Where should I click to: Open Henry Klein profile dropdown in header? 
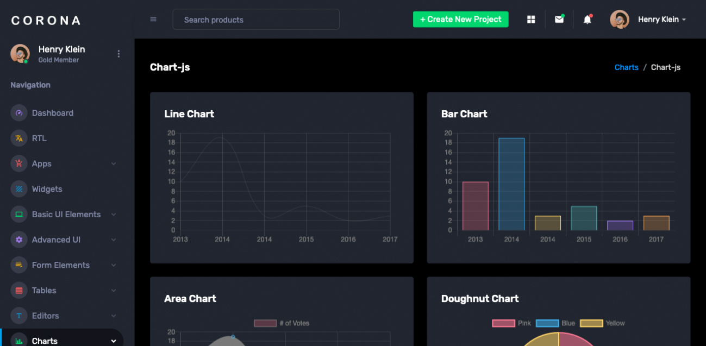pyautogui.click(x=648, y=20)
